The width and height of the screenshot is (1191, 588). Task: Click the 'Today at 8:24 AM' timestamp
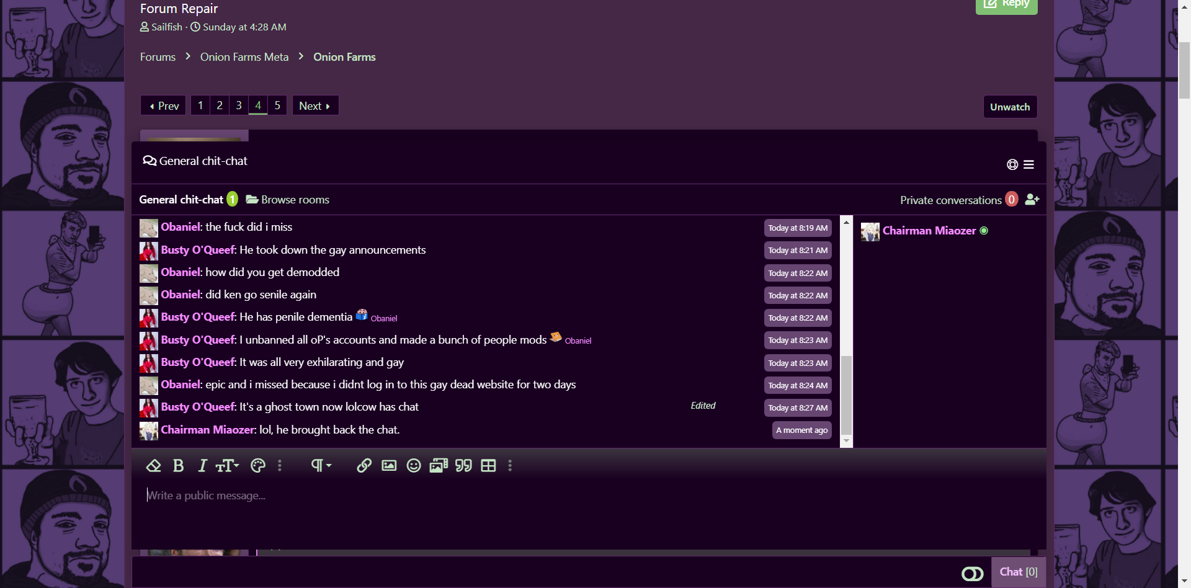(798, 386)
